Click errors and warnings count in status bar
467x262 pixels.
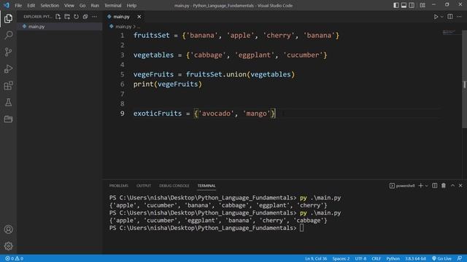pos(14,258)
